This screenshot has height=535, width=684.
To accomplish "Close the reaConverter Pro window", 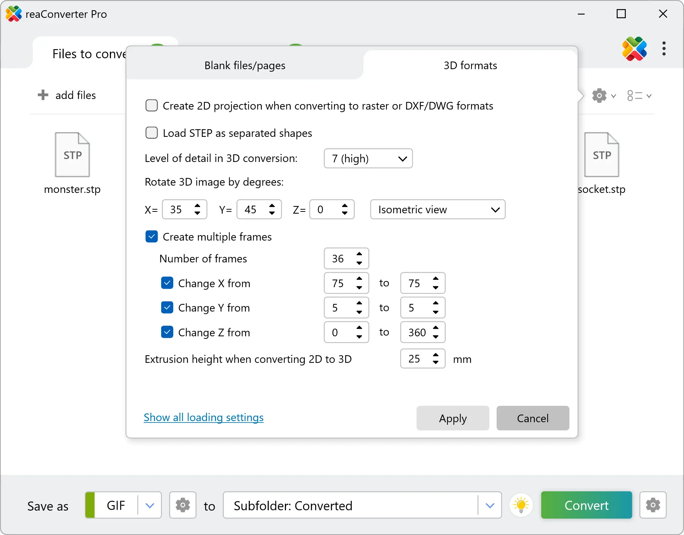I will pyautogui.click(x=663, y=14).
